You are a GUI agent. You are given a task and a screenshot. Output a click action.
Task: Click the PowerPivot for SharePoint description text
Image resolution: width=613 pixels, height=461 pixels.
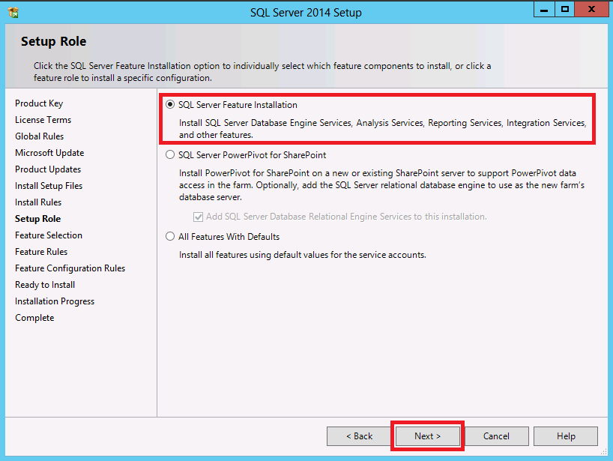pyautogui.click(x=381, y=185)
